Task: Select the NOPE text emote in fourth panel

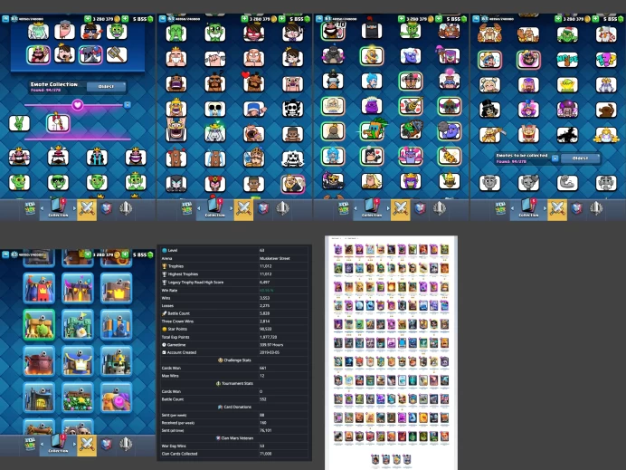Action: pyautogui.click(x=567, y=60)
